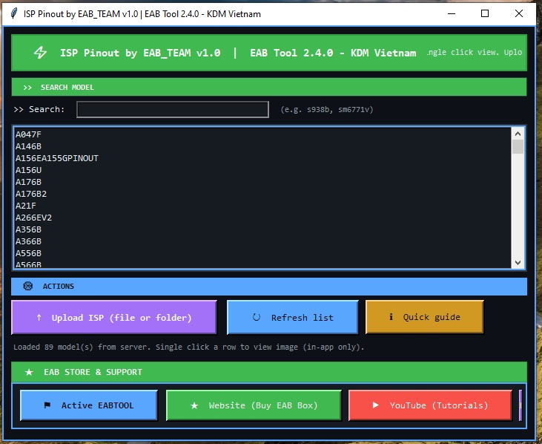Select model A556B in the list
The height and width of the screenshot is (444, 542).
tap(29, 253)
